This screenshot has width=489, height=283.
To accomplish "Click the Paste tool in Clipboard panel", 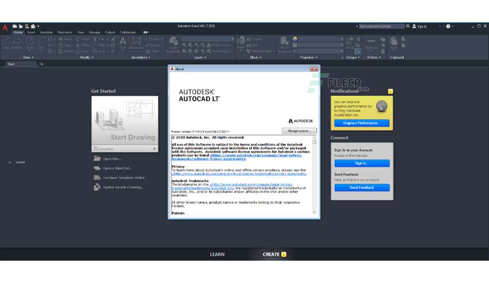I will click(394, 43).
